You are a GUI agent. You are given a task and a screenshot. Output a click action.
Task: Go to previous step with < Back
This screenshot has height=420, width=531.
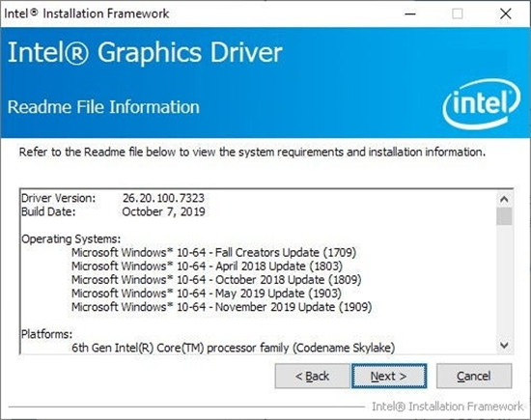(312, 376)
